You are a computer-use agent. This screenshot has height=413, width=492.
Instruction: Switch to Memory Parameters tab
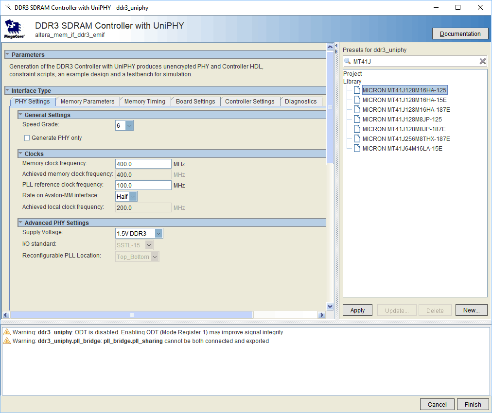click(x=88, y=102)
